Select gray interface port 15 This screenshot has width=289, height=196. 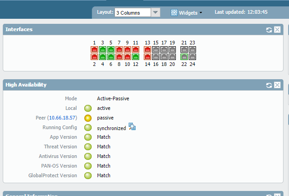pyautogui.click(x=156, y=49)
